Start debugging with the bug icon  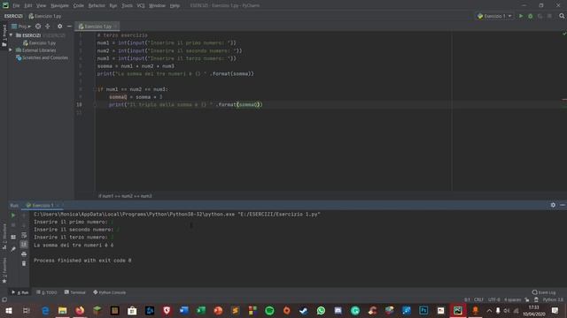pyautogui.click(x=531, y=16)
